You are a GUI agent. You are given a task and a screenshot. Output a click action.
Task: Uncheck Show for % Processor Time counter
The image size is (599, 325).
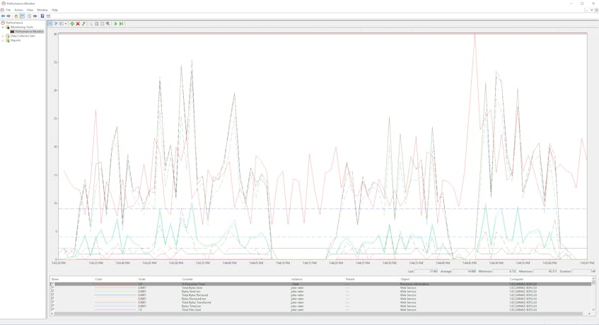(53, 284)
